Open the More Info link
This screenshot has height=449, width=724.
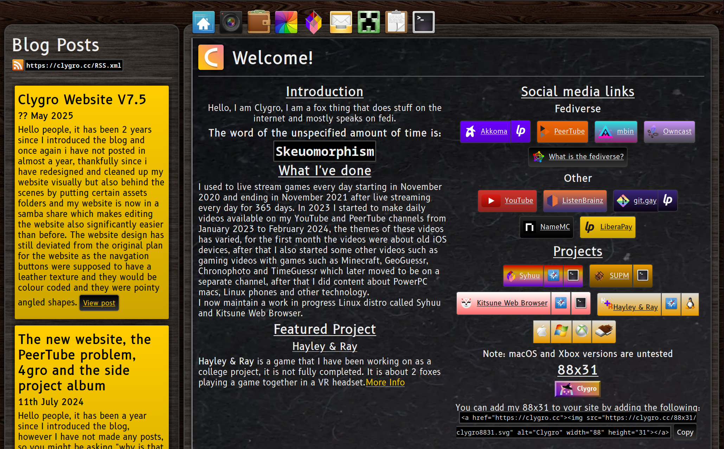[x=385, y=382]
